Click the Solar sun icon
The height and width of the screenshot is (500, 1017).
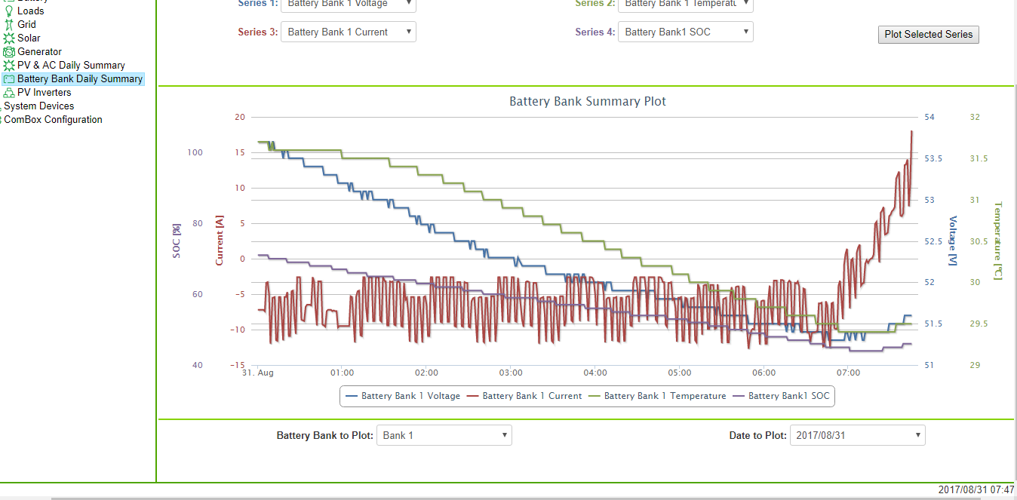(x=9, y=38)
